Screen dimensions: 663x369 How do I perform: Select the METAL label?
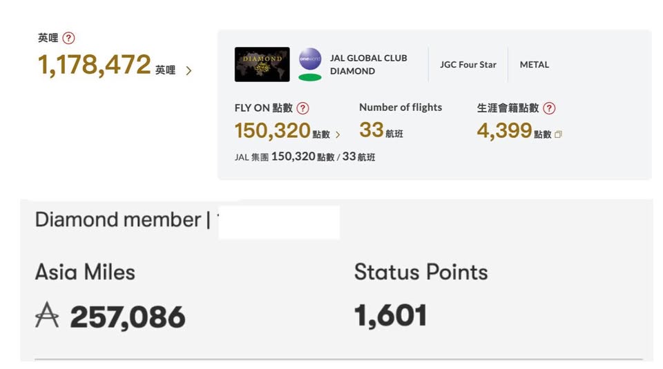click(534, 65)
